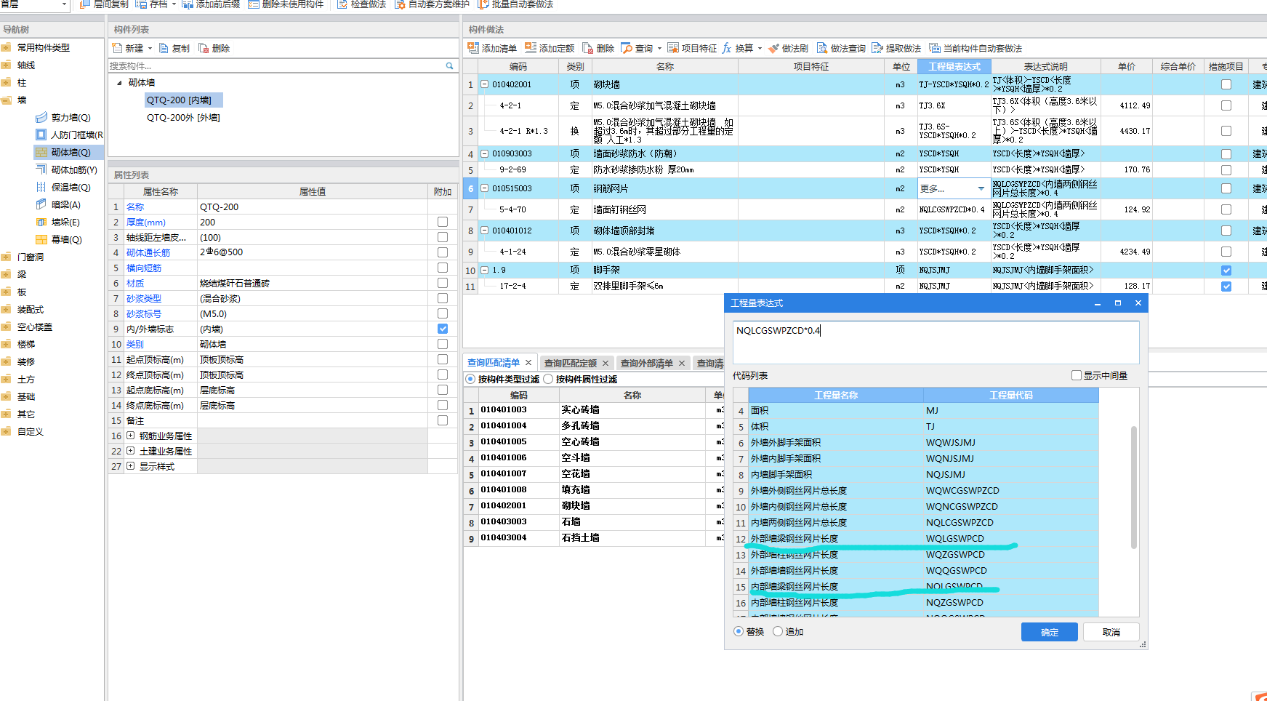Click 检查做法 in top toolbar
Viewport: 1267px width, 701px height.
[x=361, y=4]
